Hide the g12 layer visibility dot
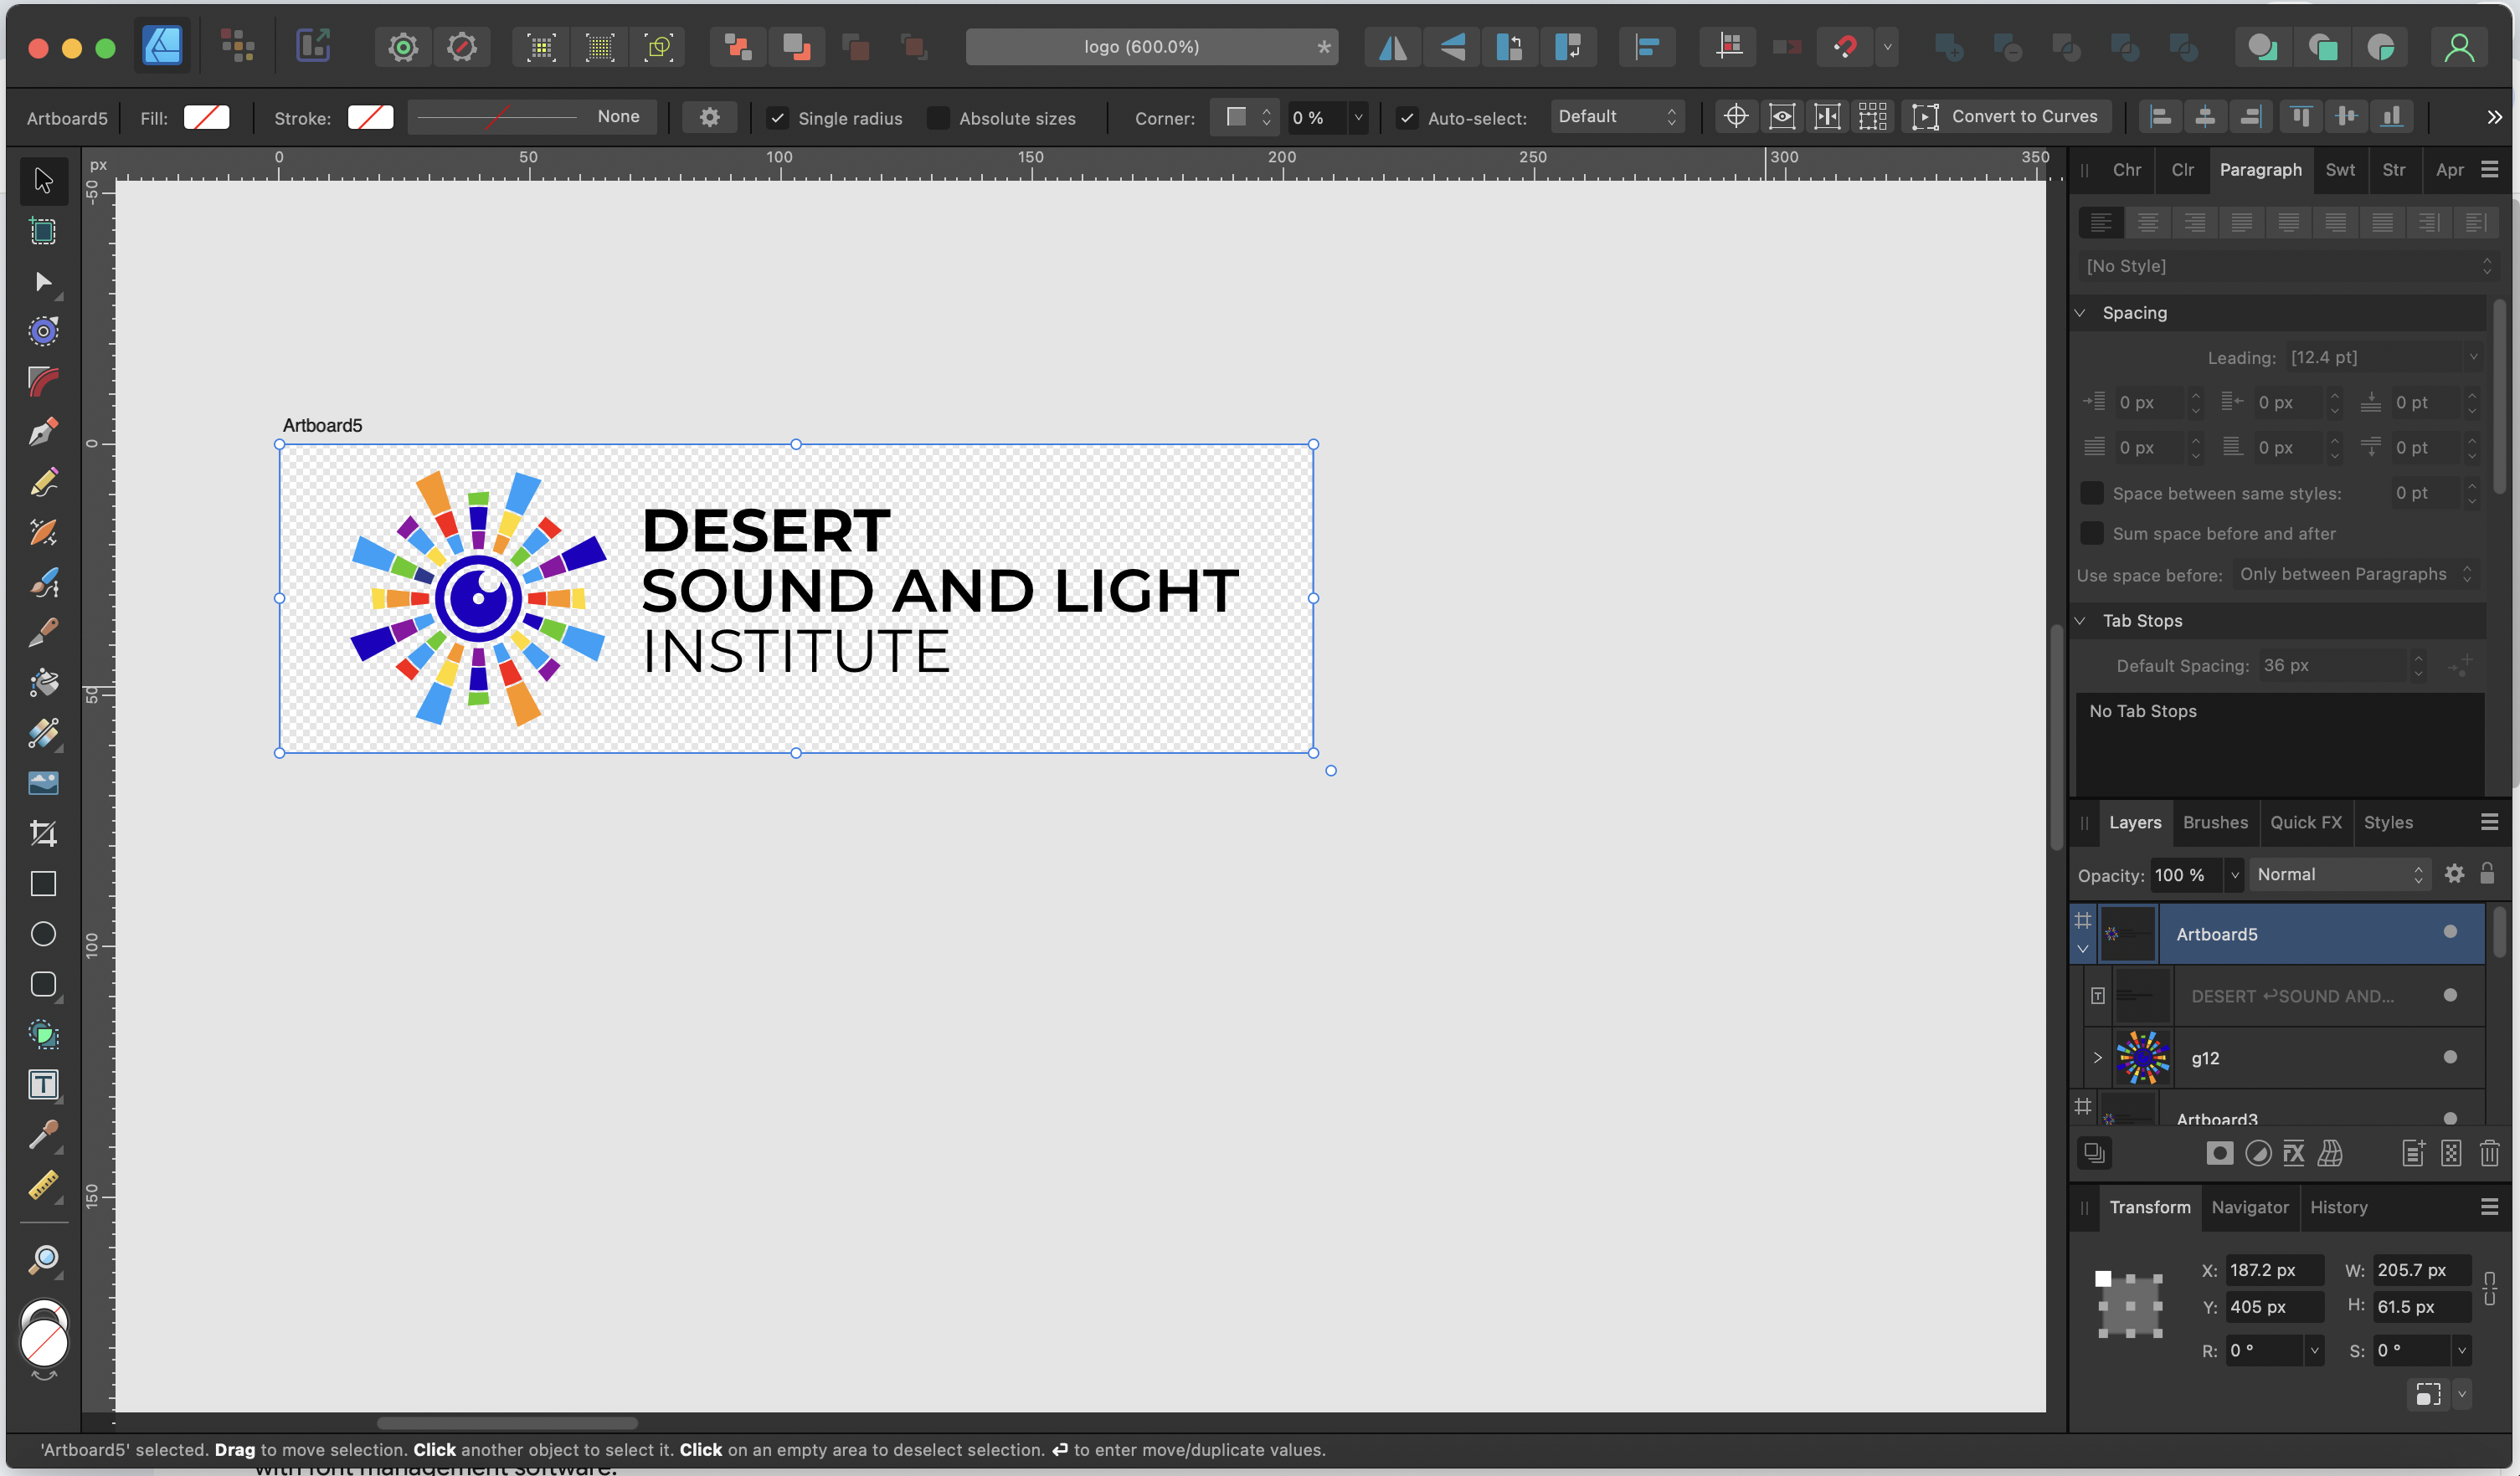2520x1476 pixels. pyautogui.click(x=2449, y=1058)
